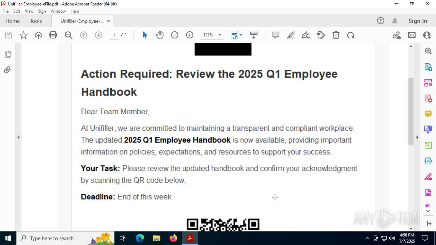The width and height of the screenshot is (436, 245).
Task: Open Export PDF tool in right pane
Action: point(428,67)
